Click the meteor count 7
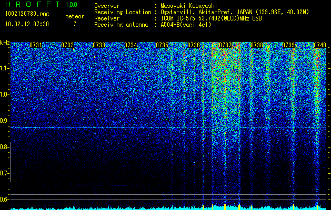Screen dimensions: 331x210 pos(75,24)
